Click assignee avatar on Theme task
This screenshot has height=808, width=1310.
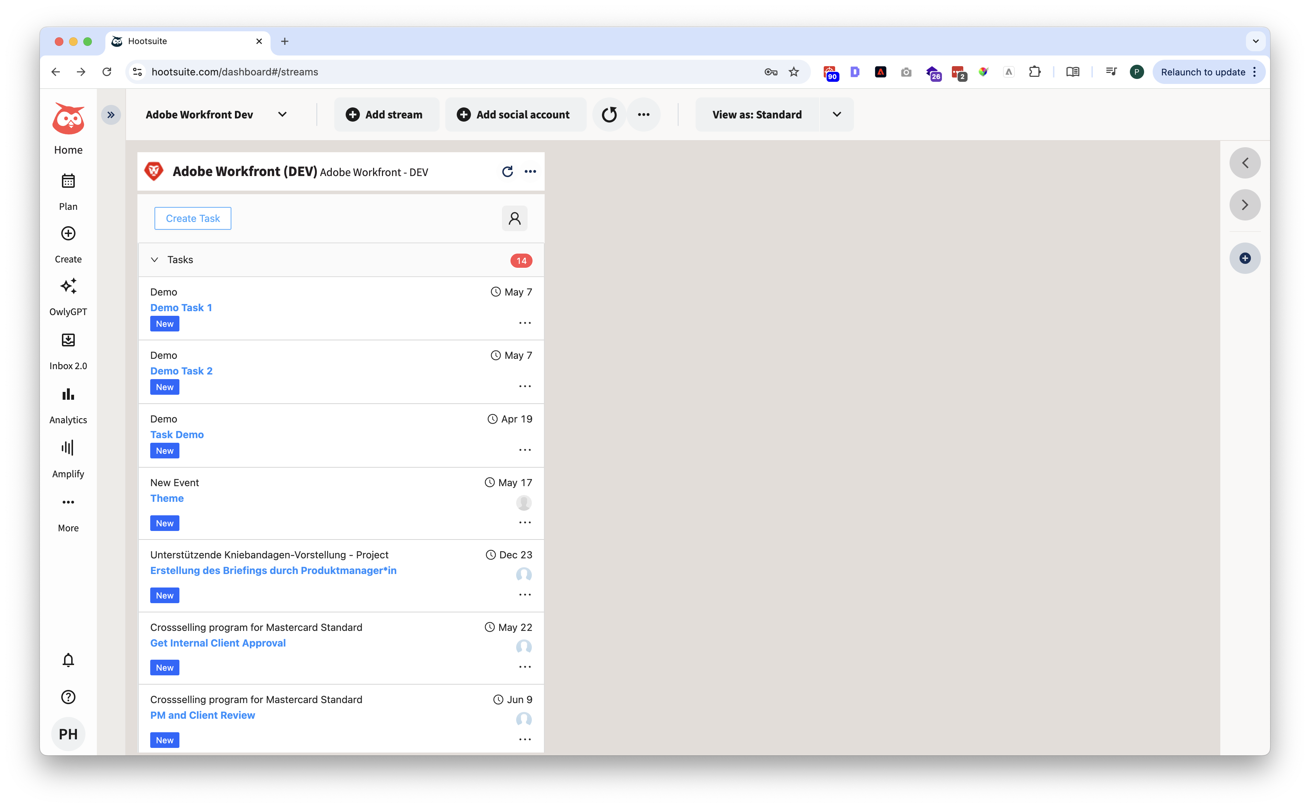(524, 502)
